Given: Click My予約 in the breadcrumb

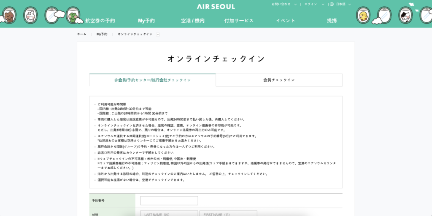Looking at the screenshot, I should pos(102,35).
